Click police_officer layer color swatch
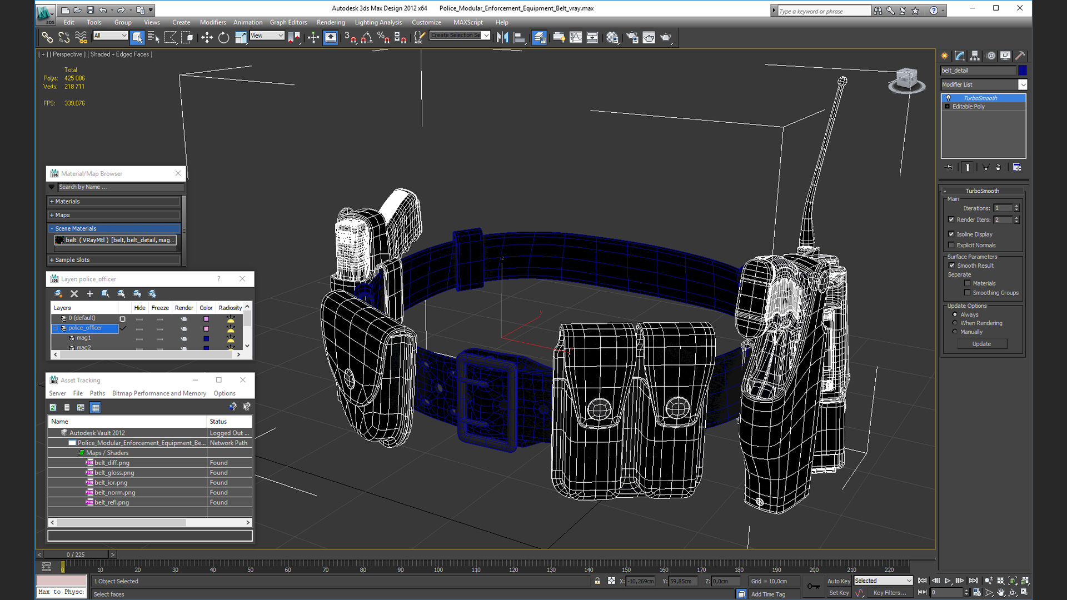 pos(206,329)
